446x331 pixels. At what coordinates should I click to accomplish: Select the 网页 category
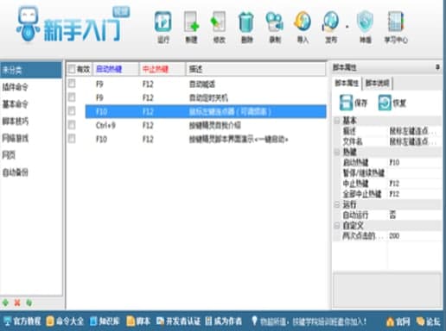point(31,155)
